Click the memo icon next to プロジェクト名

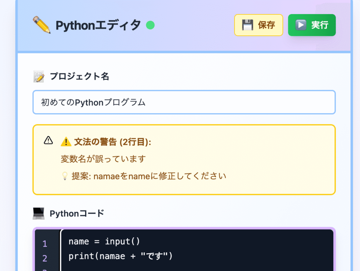click(x=39, y=76)
